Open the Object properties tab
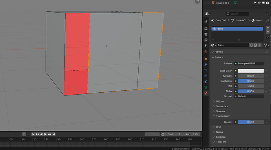Viewport: 271px width, 150px height. pos(206,59)
